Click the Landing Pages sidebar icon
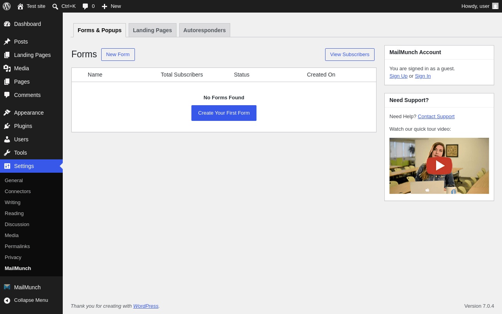 [7, 55]
